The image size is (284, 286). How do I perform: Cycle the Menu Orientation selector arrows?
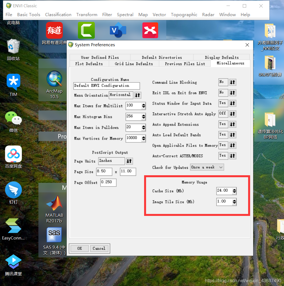(138, 95)
